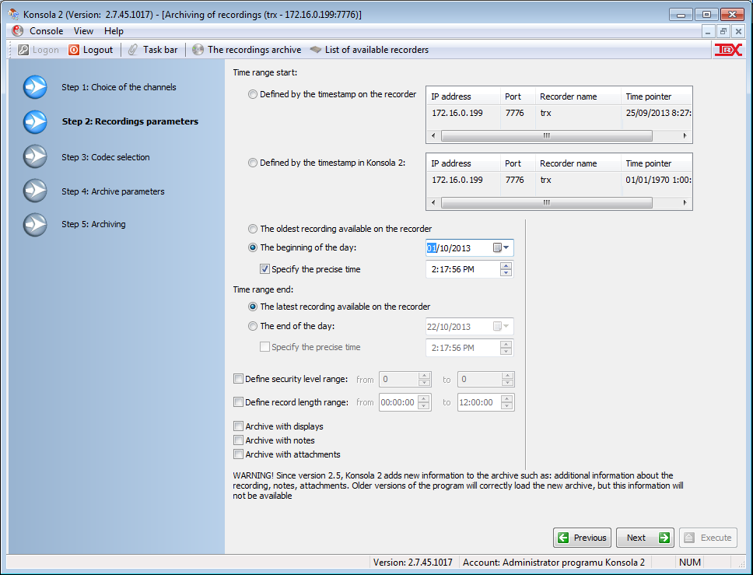This screenshot has height=575, width=753.
Task: Go to Step 1: Choice of the channels
Action: tap(118, 87)
